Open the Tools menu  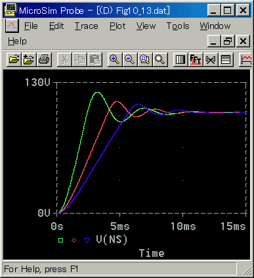coord(178,26)
